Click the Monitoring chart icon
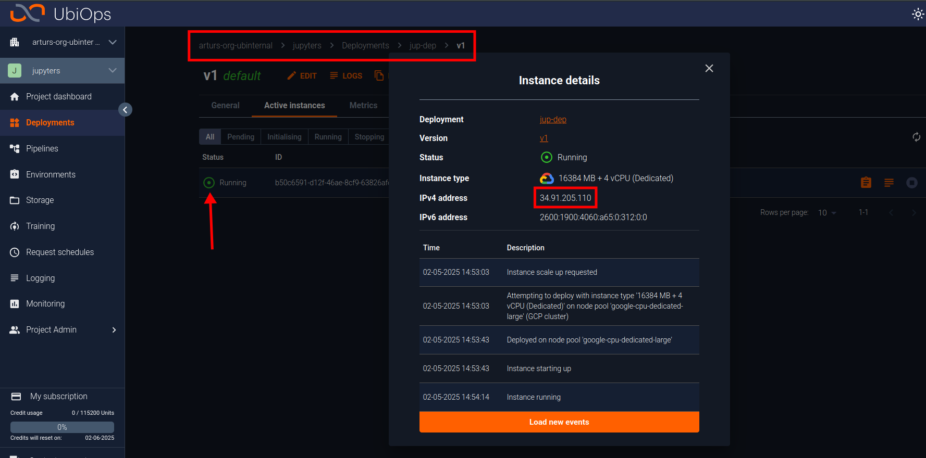Screen dimensions: 926x458 tap(15, 304)
